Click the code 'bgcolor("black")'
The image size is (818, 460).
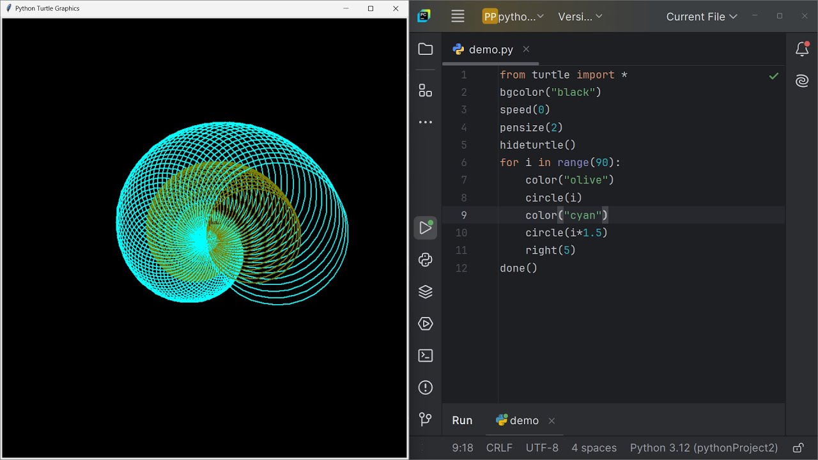[x=551, y=93]
